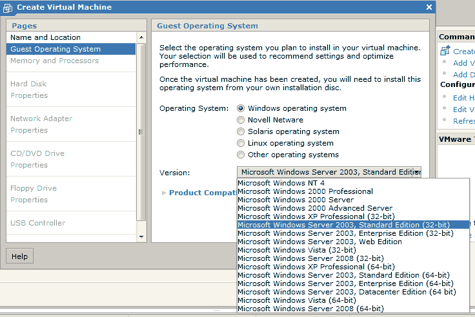
Task: Choose Windows XP Professional (64-bit)
Action: [353, 267]
